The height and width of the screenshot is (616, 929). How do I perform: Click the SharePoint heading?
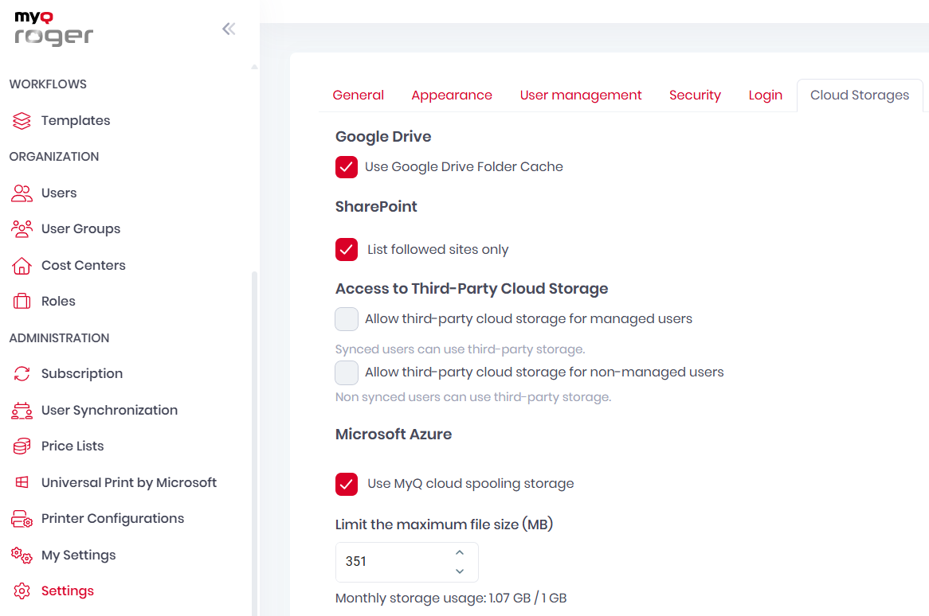(x=376, y=206)
